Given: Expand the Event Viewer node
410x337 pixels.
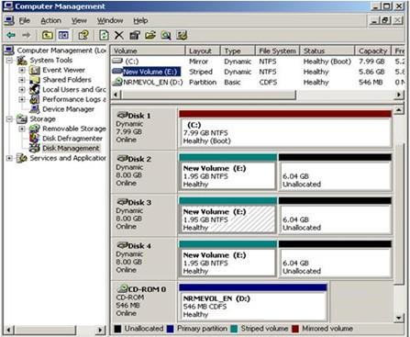Looking at the screenshot, I should click(x=22, y=71).
